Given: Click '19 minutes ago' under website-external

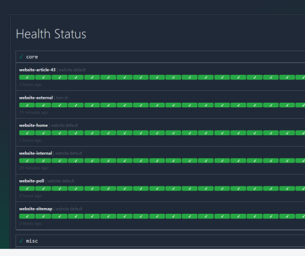Looking at the screenshot, I should pyautogui.click(x=34, y=112).
